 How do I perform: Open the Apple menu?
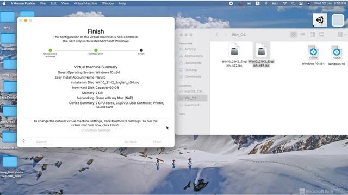coord(4,3)
